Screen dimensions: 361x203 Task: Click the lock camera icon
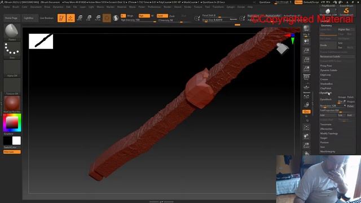point(306,105)
